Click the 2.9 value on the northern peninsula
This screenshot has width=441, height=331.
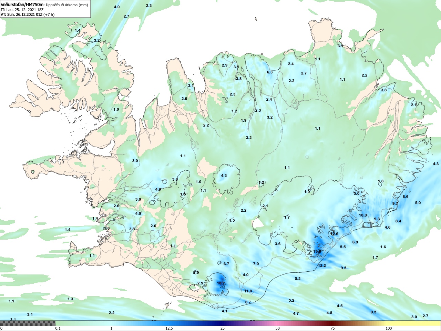click(x=225, y=66)
